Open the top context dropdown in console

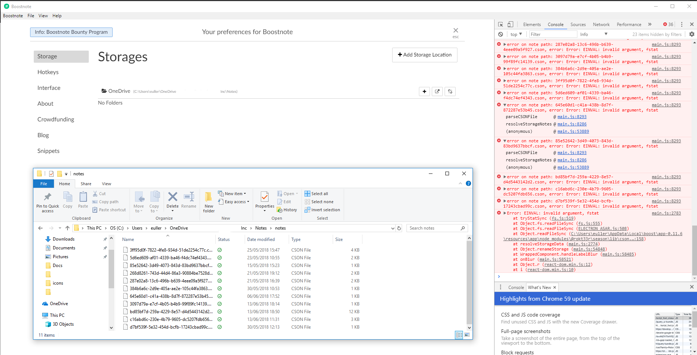(516, 34)
